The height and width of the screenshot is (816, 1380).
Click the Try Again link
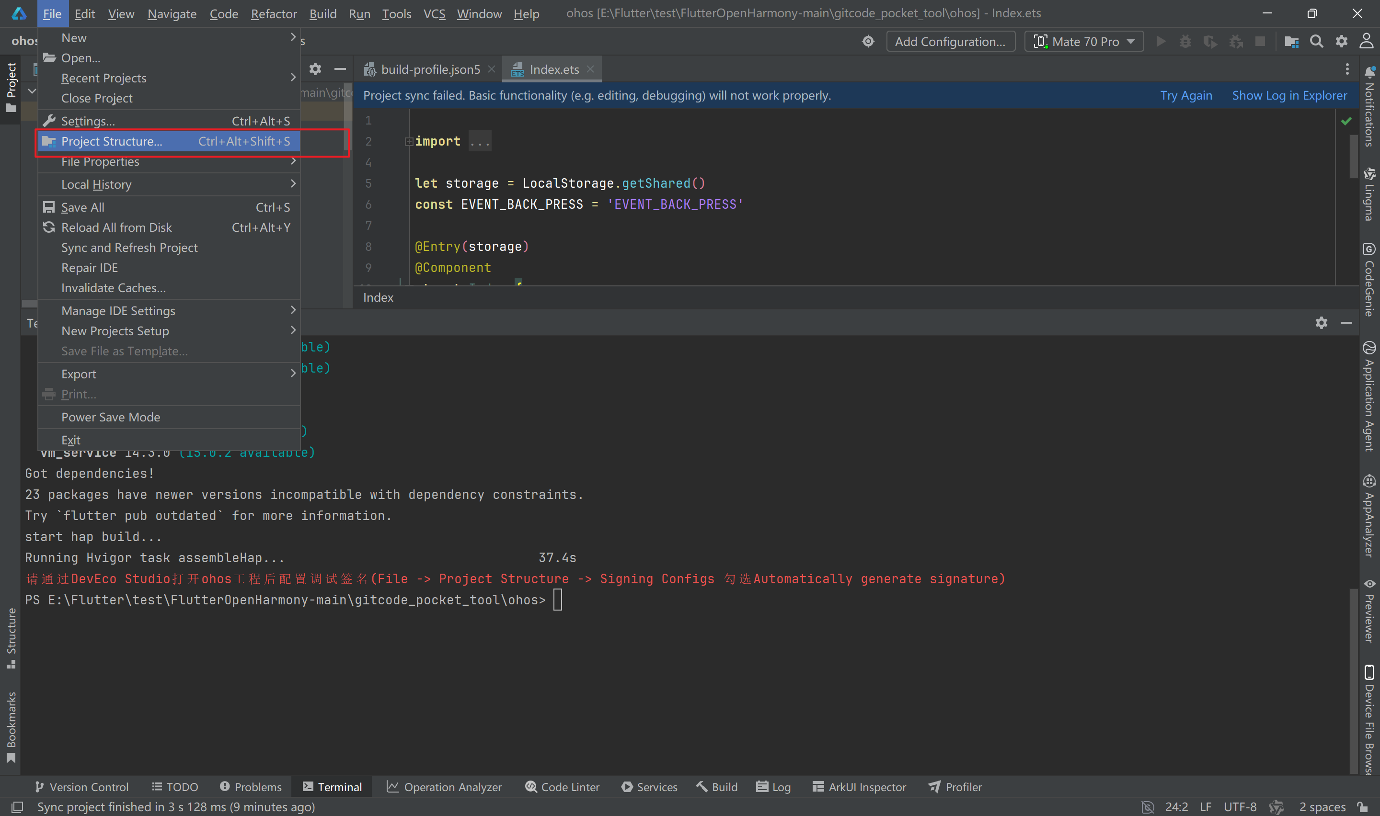pyautogui.click(x=1186, y=95)
